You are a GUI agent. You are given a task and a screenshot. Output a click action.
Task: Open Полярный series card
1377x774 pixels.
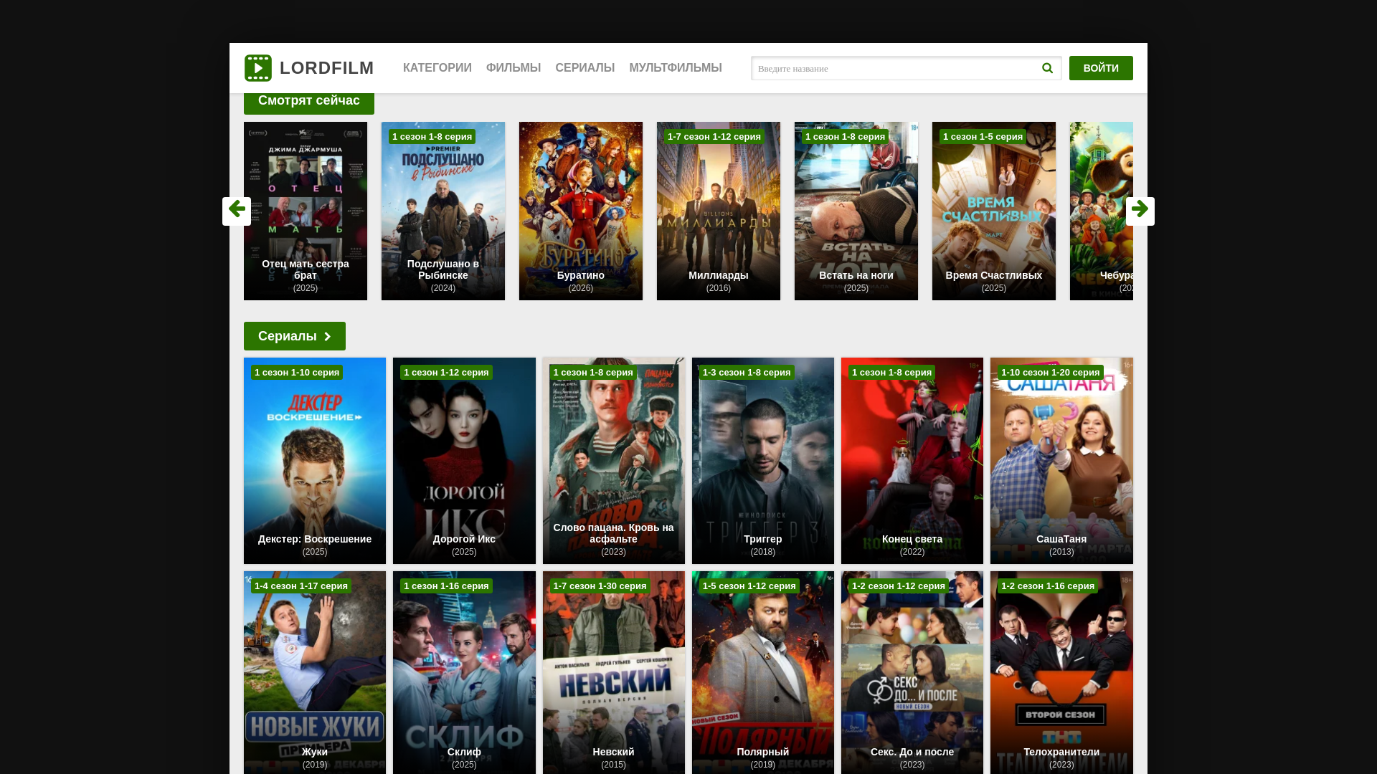[763, 672]
